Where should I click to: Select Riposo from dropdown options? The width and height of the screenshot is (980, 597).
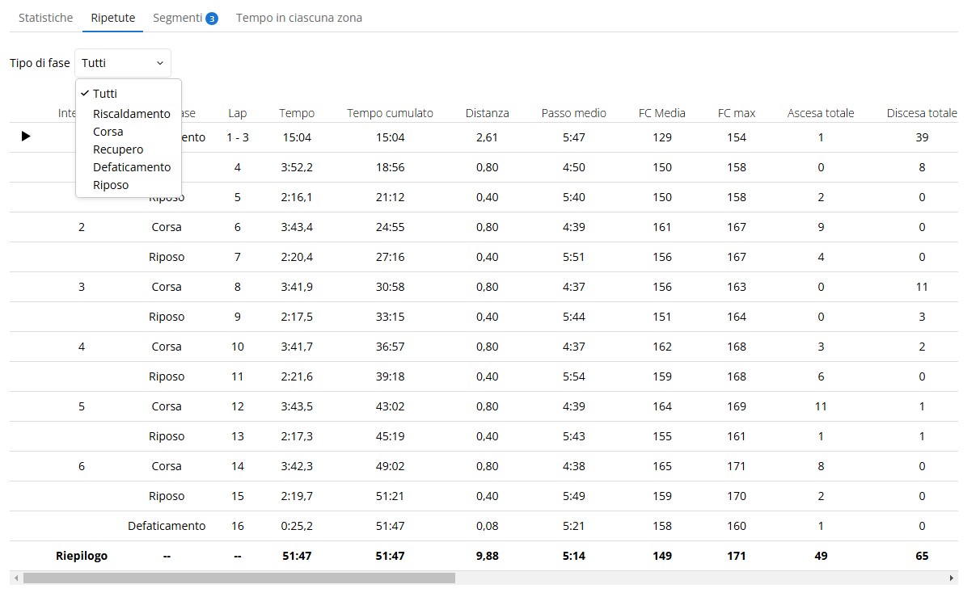coord(111,185)
